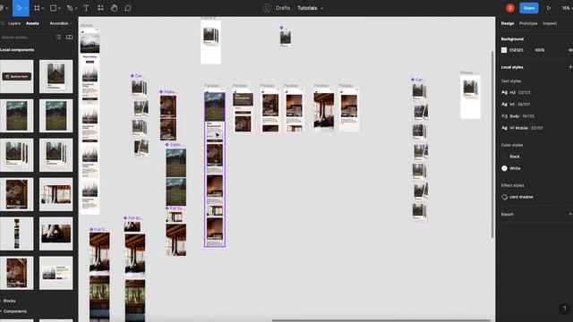Open the shape tools dropdown arrow
This screenshot has height=322, width=573.
point(60,8)
